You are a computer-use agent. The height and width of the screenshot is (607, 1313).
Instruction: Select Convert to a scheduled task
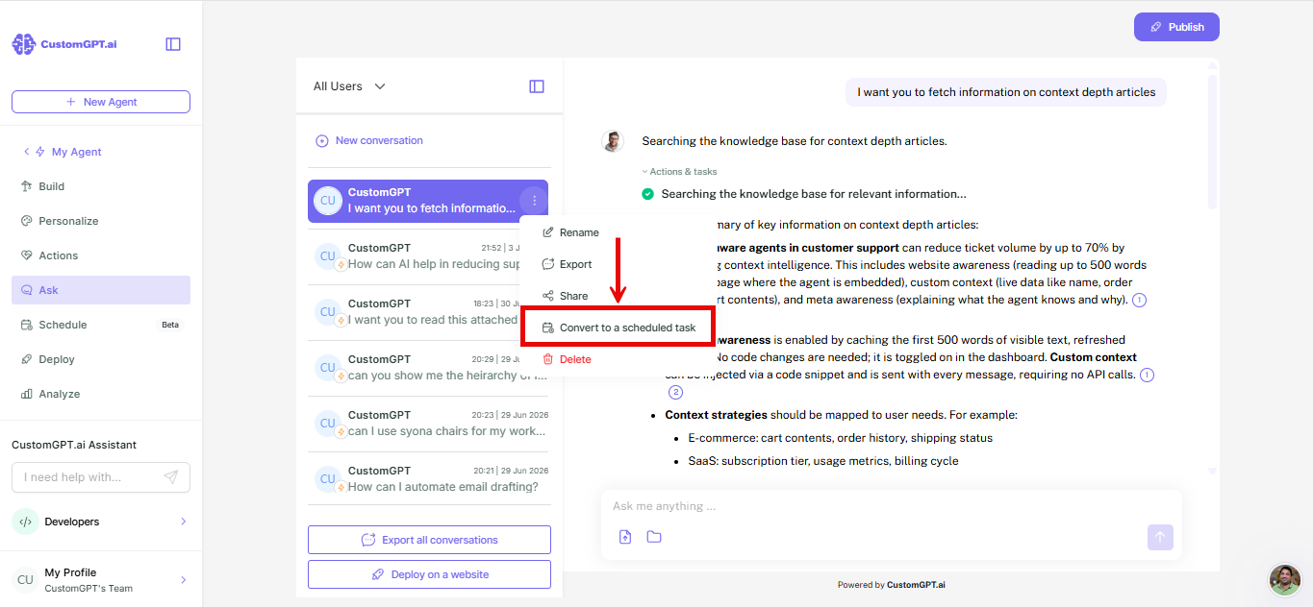[618, 328]
